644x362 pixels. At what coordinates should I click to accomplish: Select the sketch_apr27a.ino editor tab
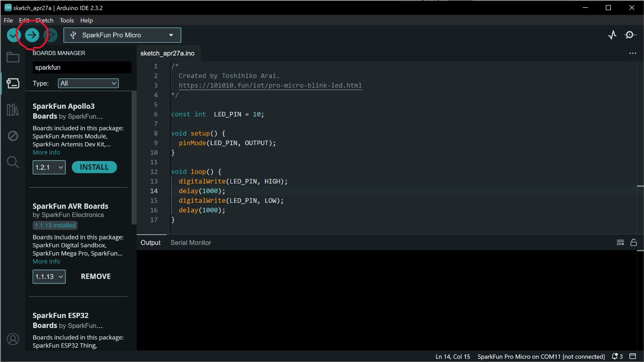click(x=167, y=53)
